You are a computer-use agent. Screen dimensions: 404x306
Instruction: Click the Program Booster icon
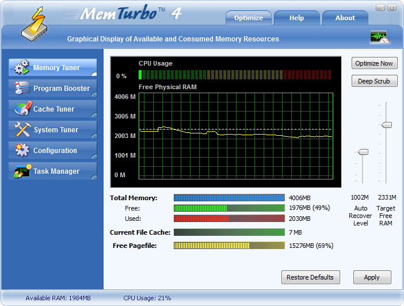pyautogui.click(x=22, y=88)
